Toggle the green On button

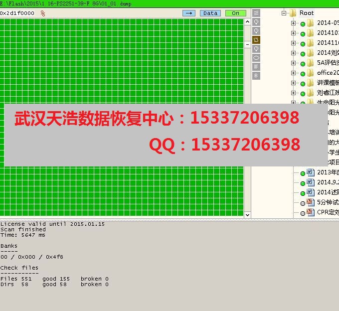[x=235, y=13]
